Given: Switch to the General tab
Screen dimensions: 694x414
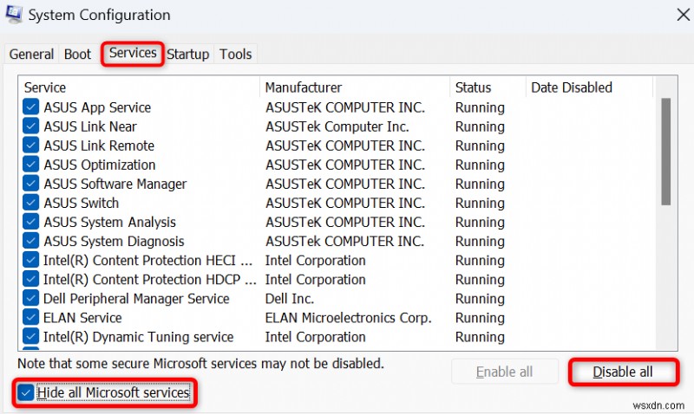Looking at the screenshot, I should point(31,54).
